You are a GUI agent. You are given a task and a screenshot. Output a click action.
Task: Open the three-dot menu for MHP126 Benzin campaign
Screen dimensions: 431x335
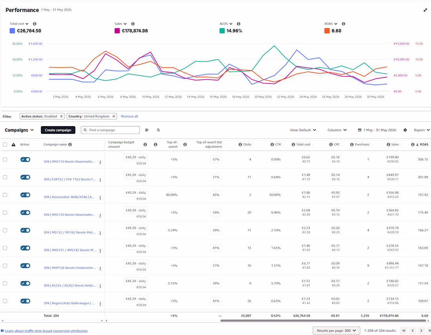100,268
